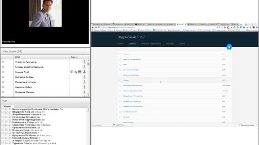
Task: Click person icon in AnyWay Logistics Вероника row
Action: (x=85, y=67)
